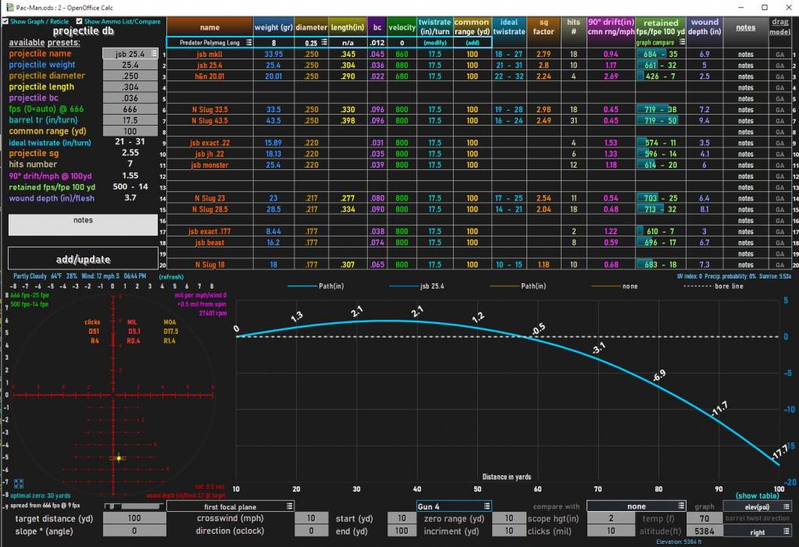Click the 'Elevation: 5384 ft' text
799x547 pixels.
point(679,542)
